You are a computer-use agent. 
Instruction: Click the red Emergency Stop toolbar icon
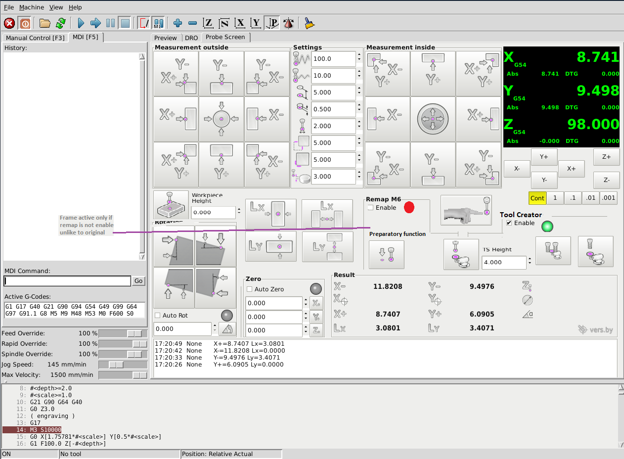click(x=9, y=23)
